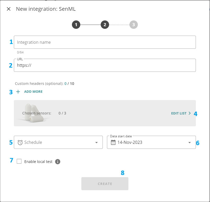The width and height of the screenshot is (210, 202).
Task: Click the calendar icon in Data start date
Action: (x=113, y=142)
